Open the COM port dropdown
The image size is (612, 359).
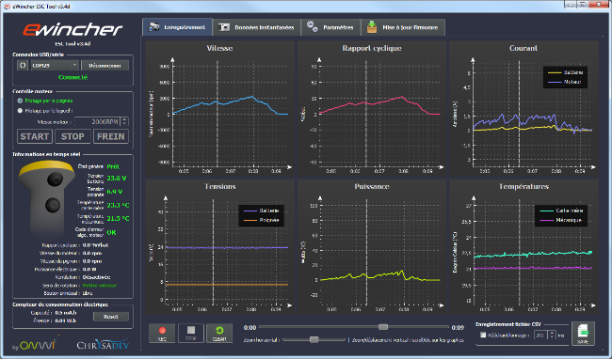point(55,66)
